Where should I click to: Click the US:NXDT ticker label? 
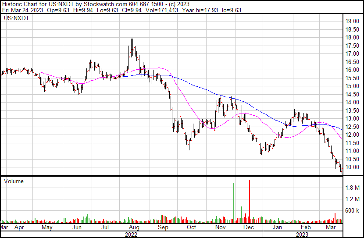(14, 19)
